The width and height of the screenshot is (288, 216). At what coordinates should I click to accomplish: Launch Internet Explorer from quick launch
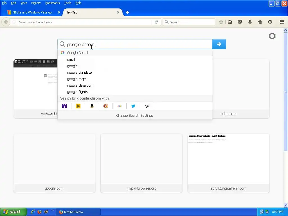click(33, 212)
